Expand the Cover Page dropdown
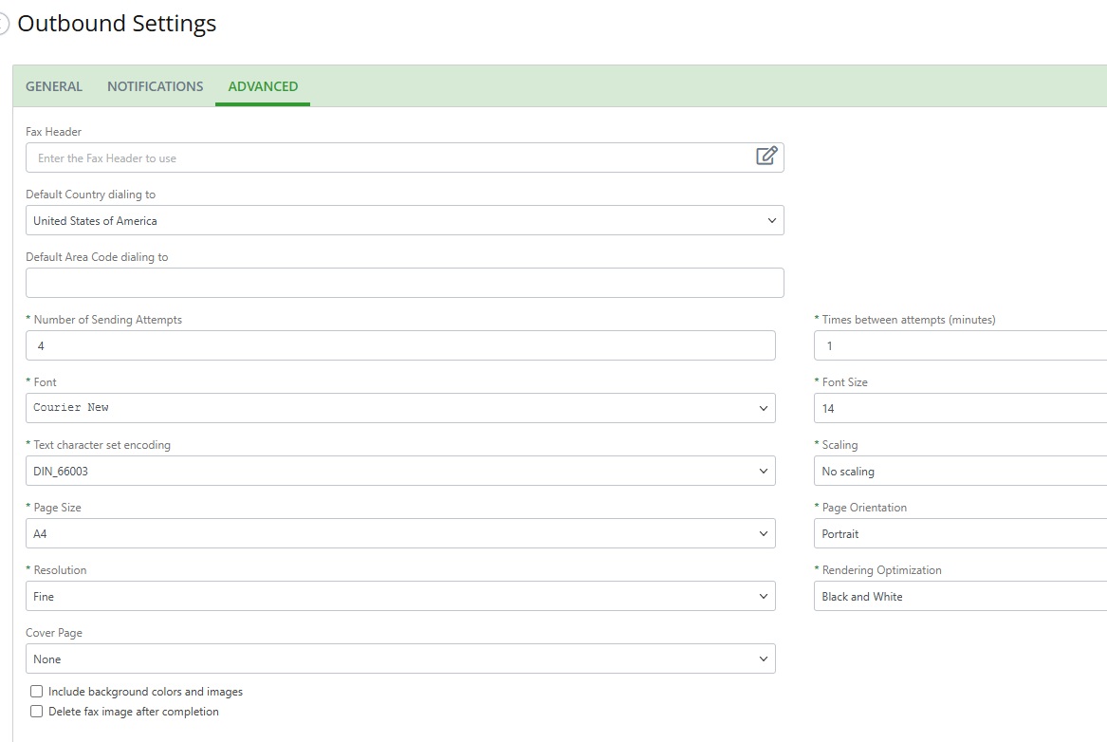Image resolution: width=1107 pixels, height=742 pixels. tap(765, 659)
